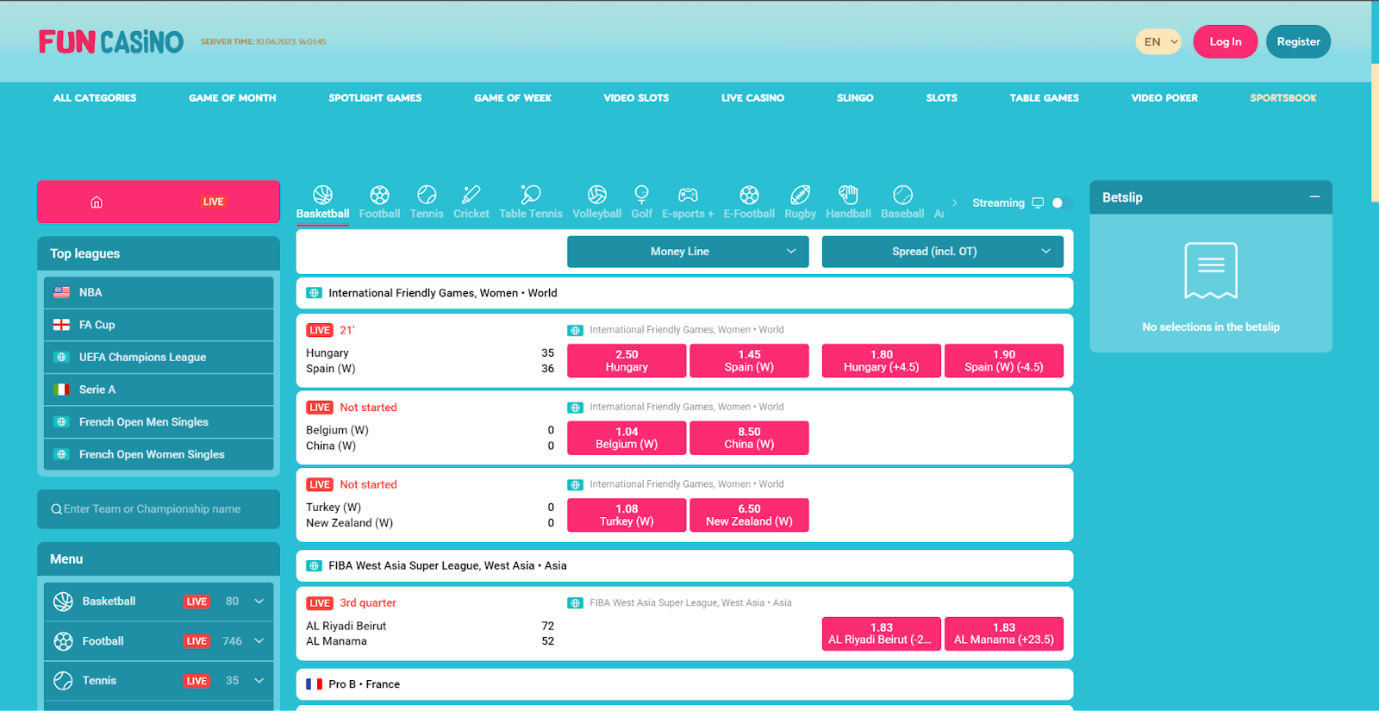Choose the Cricket sport icon
Image resolution: width=1379 pixels, height=711 pixels.
pos(471,195)
